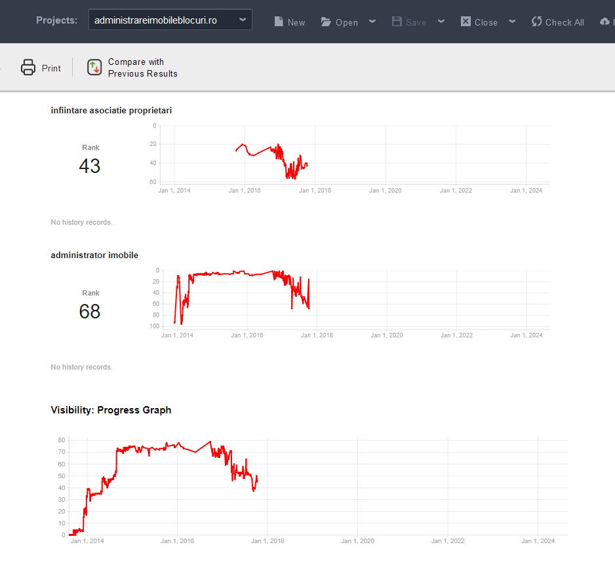Click the Open folder icon
Screen dimensions: 615x568
[x=326, y=22]
